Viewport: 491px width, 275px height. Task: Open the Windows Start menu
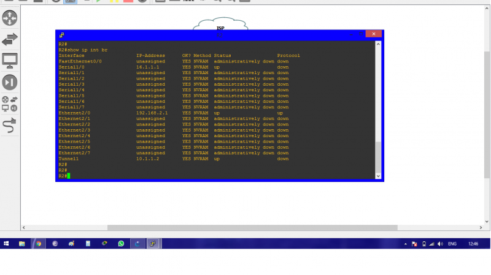pyautogui.click(x=6, y=244)
